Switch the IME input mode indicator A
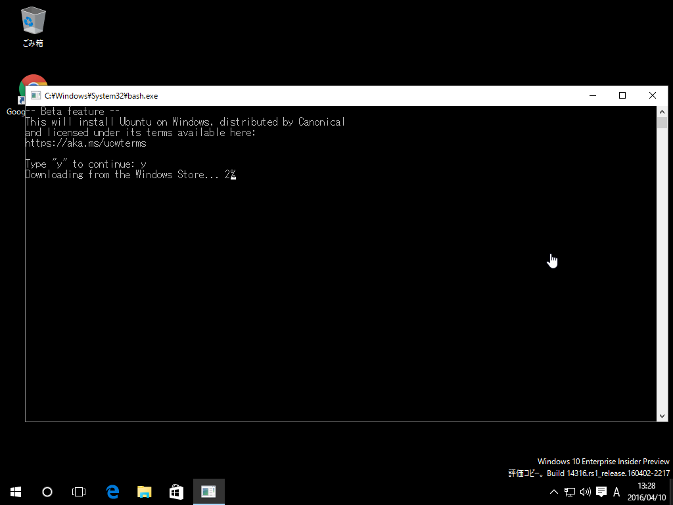 (x=616, y=492)
